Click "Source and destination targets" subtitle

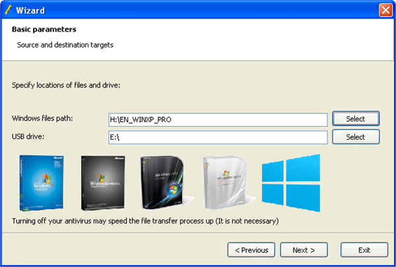point(65,45)
